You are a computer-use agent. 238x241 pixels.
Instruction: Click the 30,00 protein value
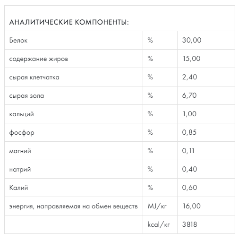[x=192, y=40]
